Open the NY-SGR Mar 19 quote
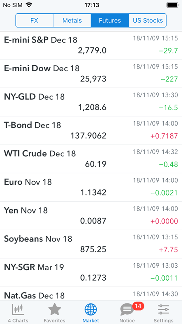 [91, 272]
